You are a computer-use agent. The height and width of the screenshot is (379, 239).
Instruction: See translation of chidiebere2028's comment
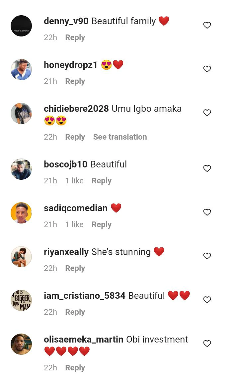point(120,137)
